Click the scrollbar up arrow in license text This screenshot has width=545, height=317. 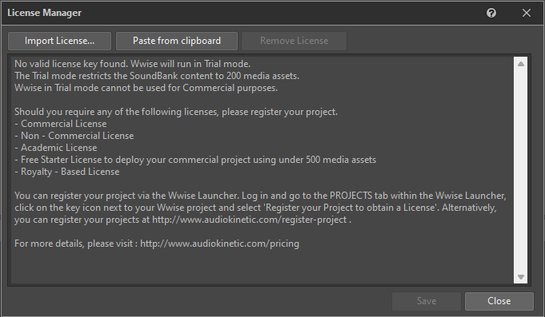click(x=521, y=64)
